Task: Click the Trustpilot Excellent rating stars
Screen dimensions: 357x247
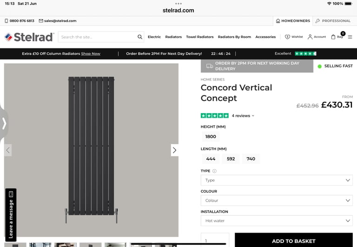Action: 305,54
